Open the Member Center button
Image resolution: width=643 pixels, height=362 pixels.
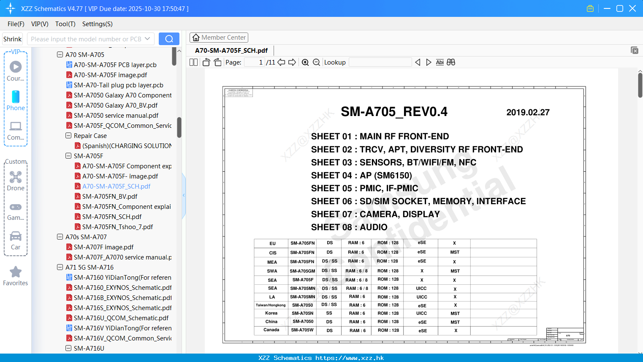[219, 38]
